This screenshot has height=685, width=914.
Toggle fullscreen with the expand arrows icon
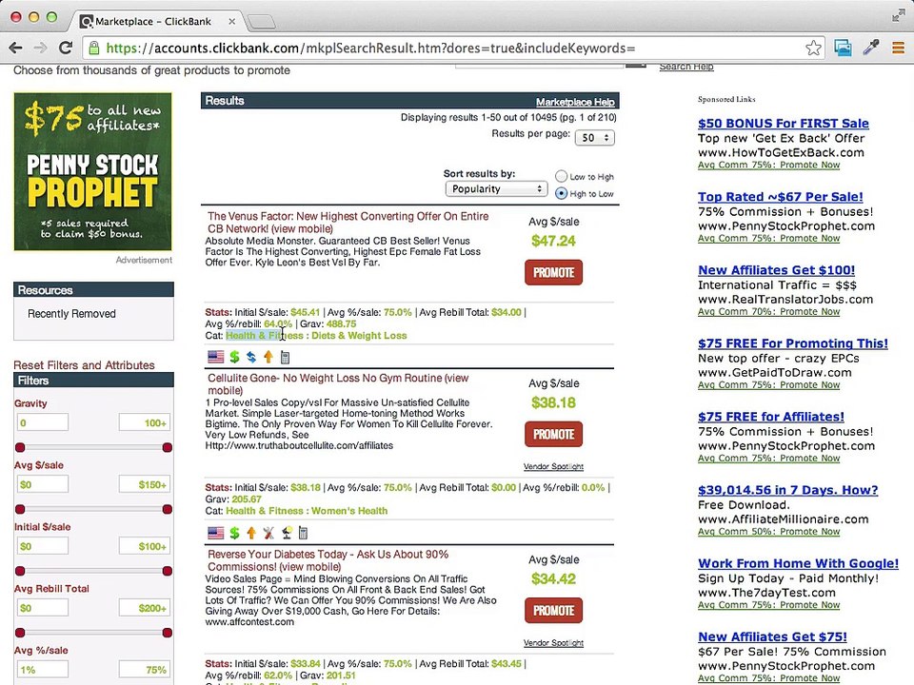898,16
